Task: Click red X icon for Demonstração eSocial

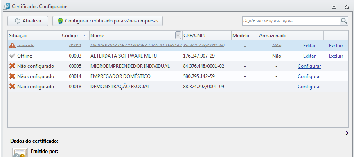Action: (12, 86)
